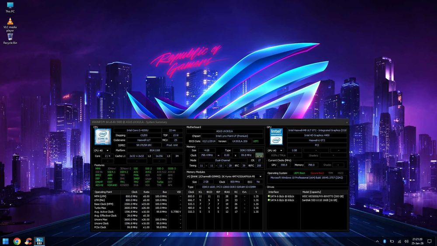Click the Intel Graphics GPU logo

point(276,136)
